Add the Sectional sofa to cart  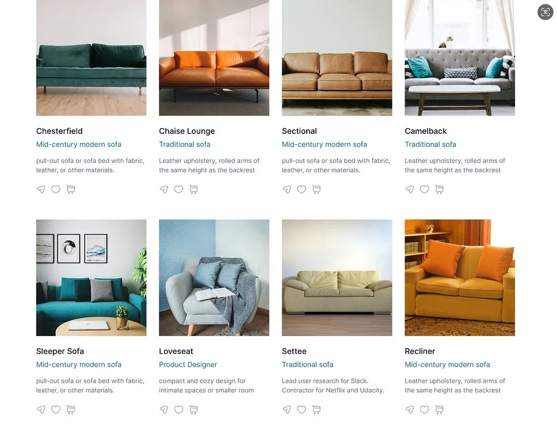pos(316,190)
